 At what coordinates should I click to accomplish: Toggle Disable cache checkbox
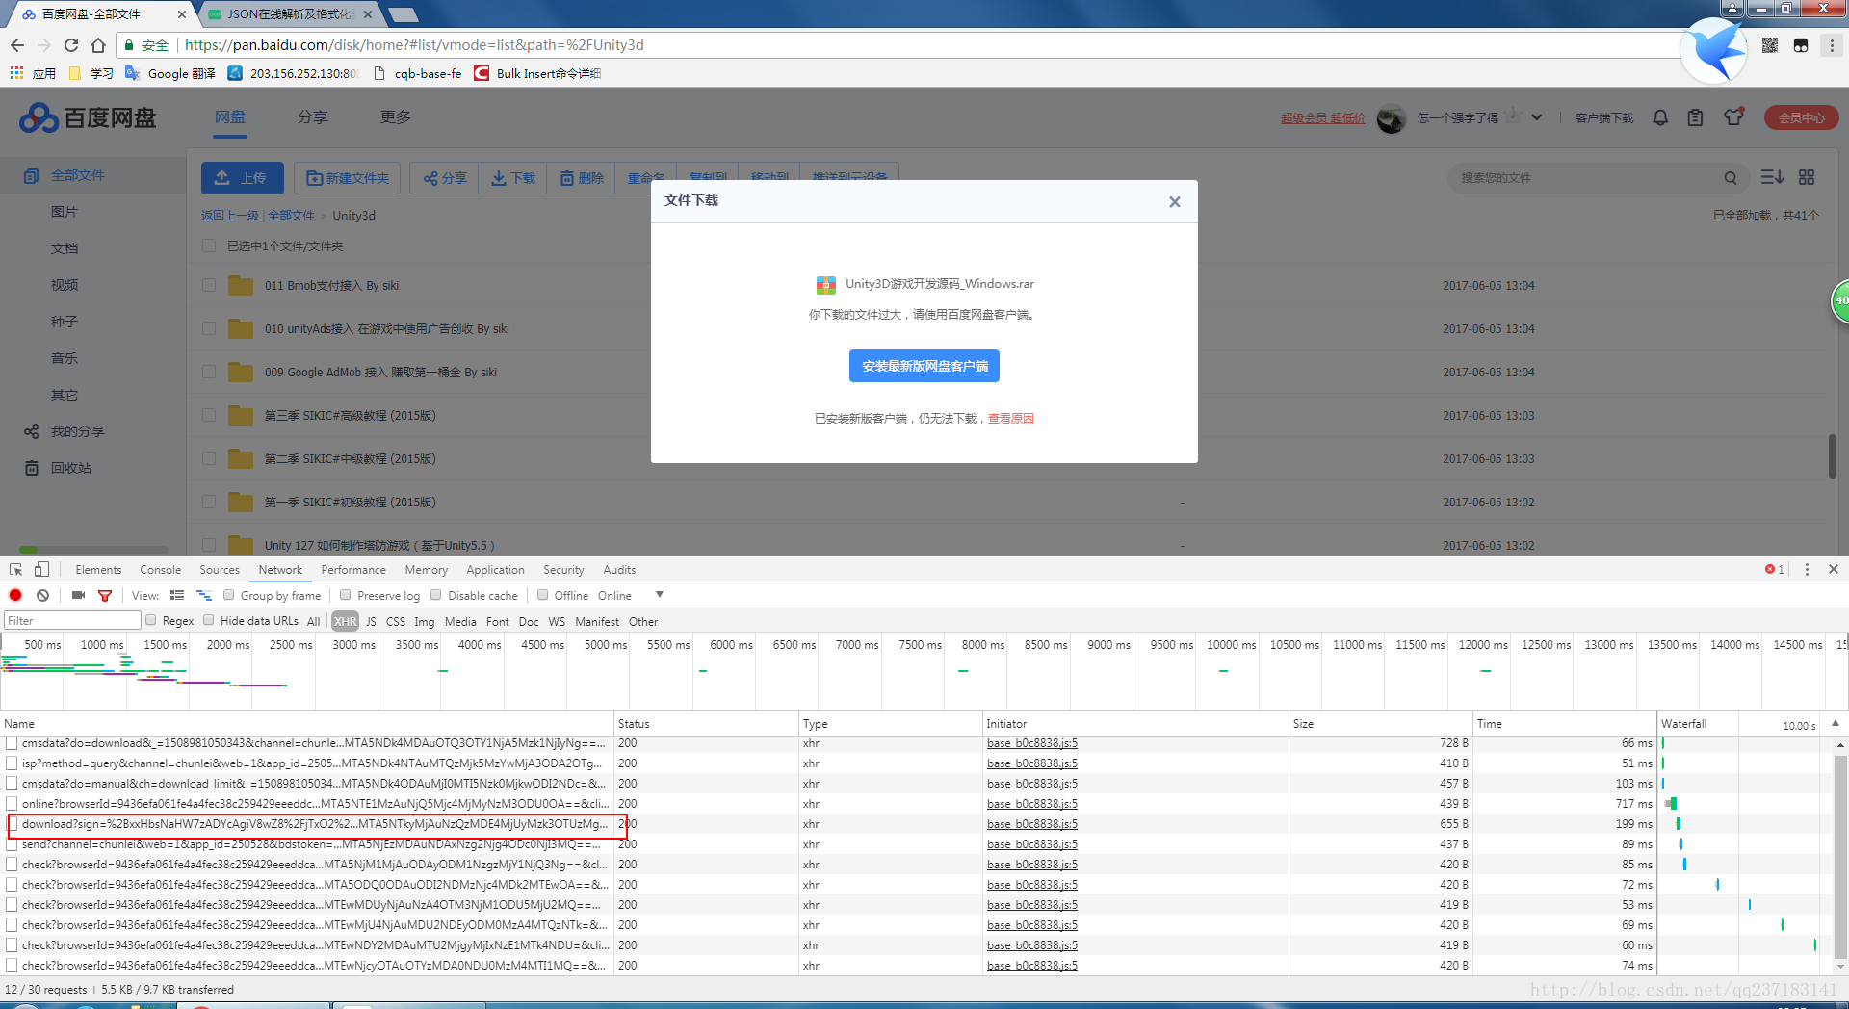tap(436, 595)
